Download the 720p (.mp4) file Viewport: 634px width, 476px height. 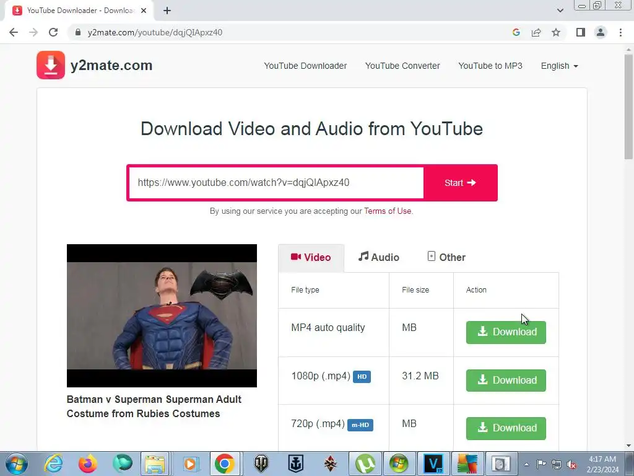click(506, 428)
